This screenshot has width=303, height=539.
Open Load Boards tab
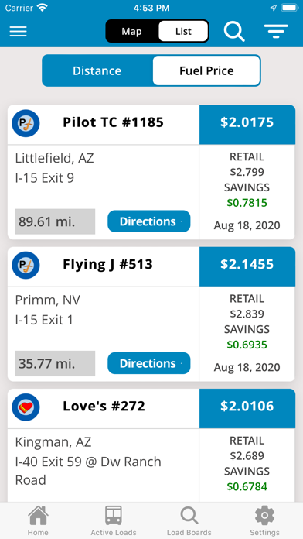click(x=189, y=520)
